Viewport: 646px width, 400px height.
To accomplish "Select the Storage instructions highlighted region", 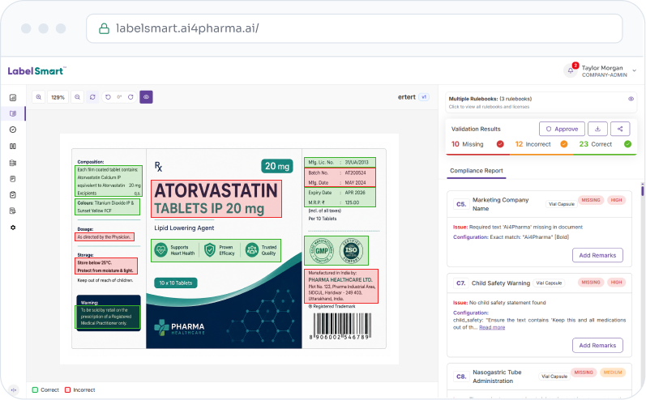I will (x=106, y=266).
